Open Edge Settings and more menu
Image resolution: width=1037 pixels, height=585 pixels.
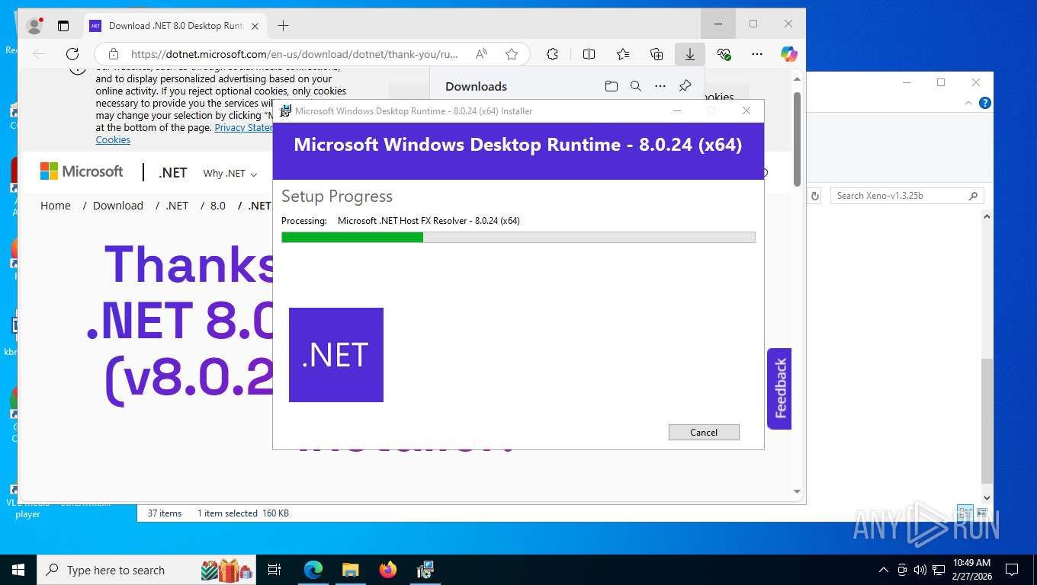point(757,54)
